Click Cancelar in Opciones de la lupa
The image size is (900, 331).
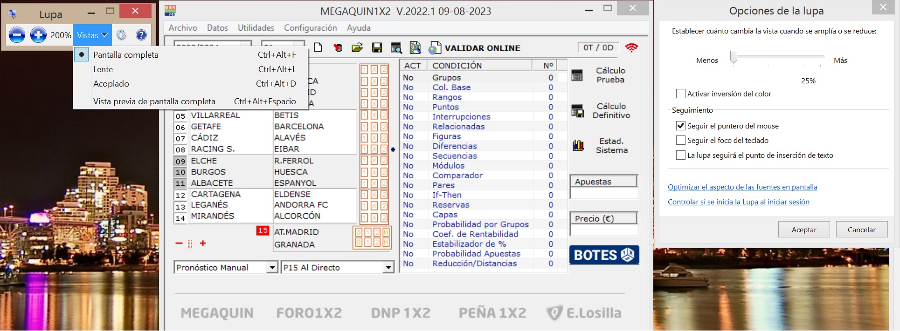pos(861,230)
